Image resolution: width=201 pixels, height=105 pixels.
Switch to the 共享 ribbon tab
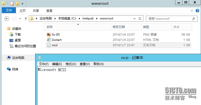36,11
